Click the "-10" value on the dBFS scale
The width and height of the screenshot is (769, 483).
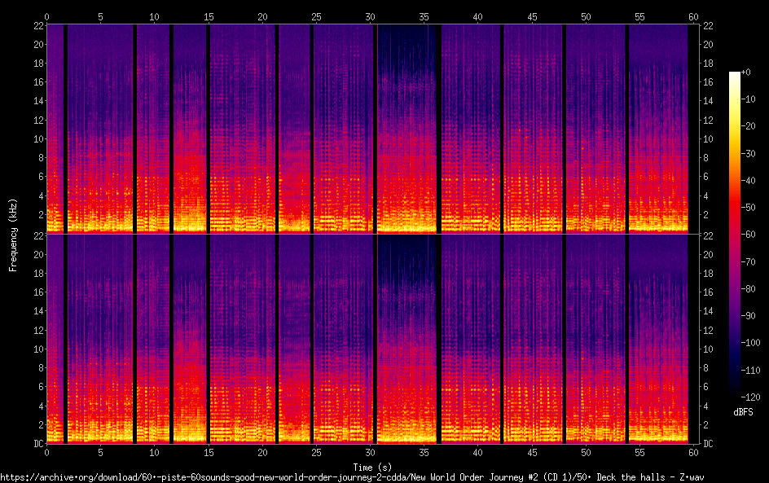[748, 99]
